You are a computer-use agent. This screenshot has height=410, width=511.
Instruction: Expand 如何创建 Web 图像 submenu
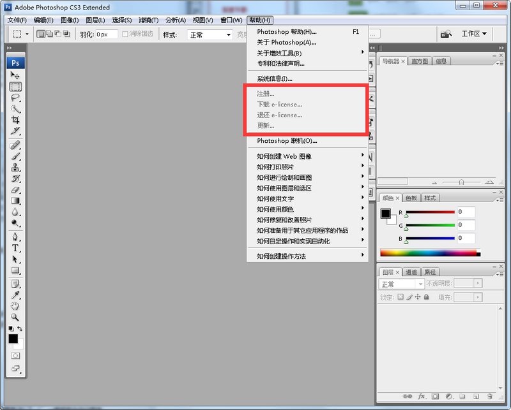point(308,156)
